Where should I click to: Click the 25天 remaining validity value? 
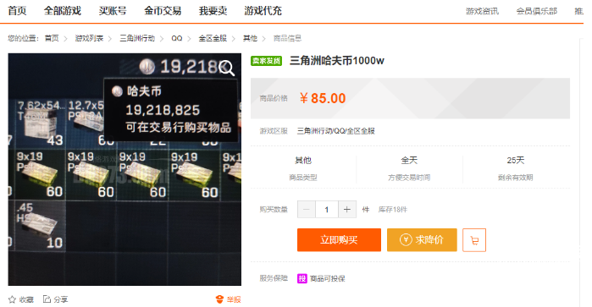(x=516, y=161)
